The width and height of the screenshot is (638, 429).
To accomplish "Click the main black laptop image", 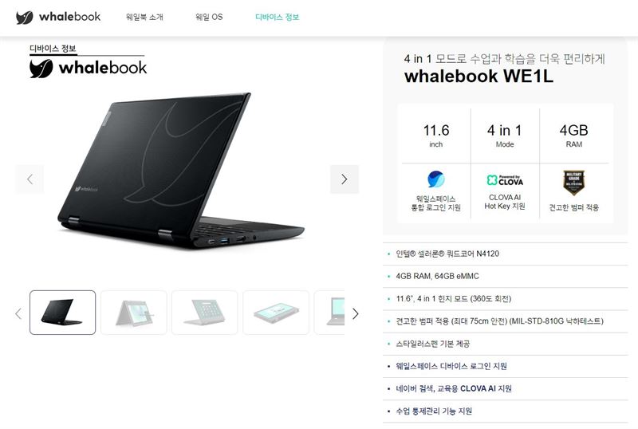I will pos(181,171).
